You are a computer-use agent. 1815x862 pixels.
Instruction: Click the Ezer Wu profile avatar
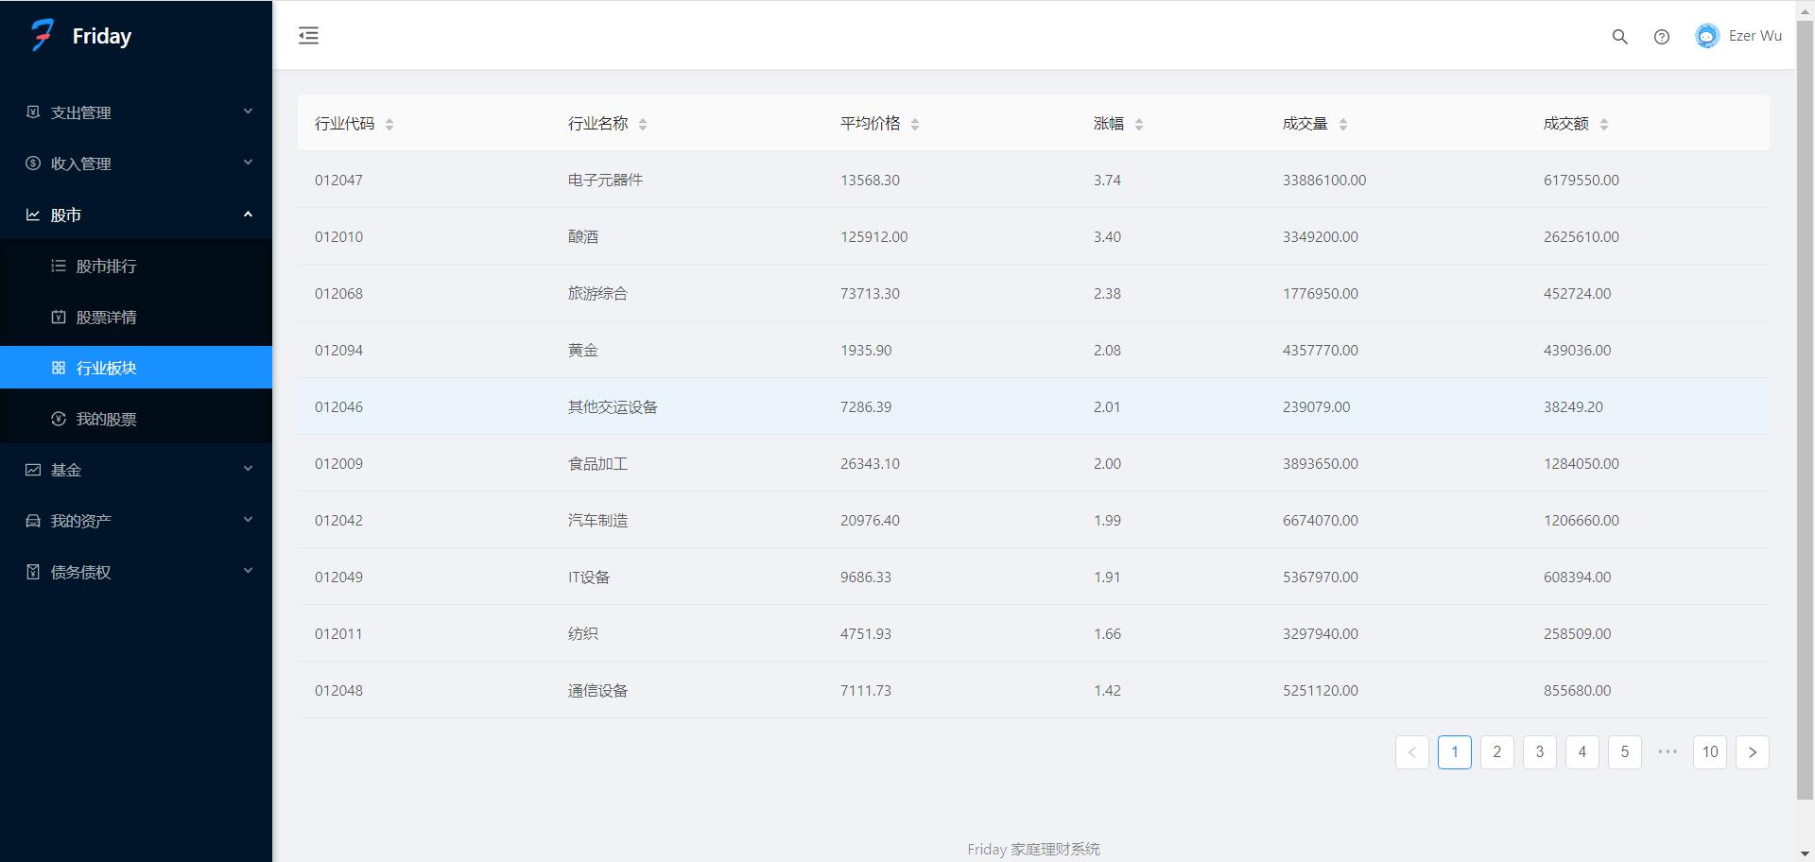click(x=1706, y=35)
